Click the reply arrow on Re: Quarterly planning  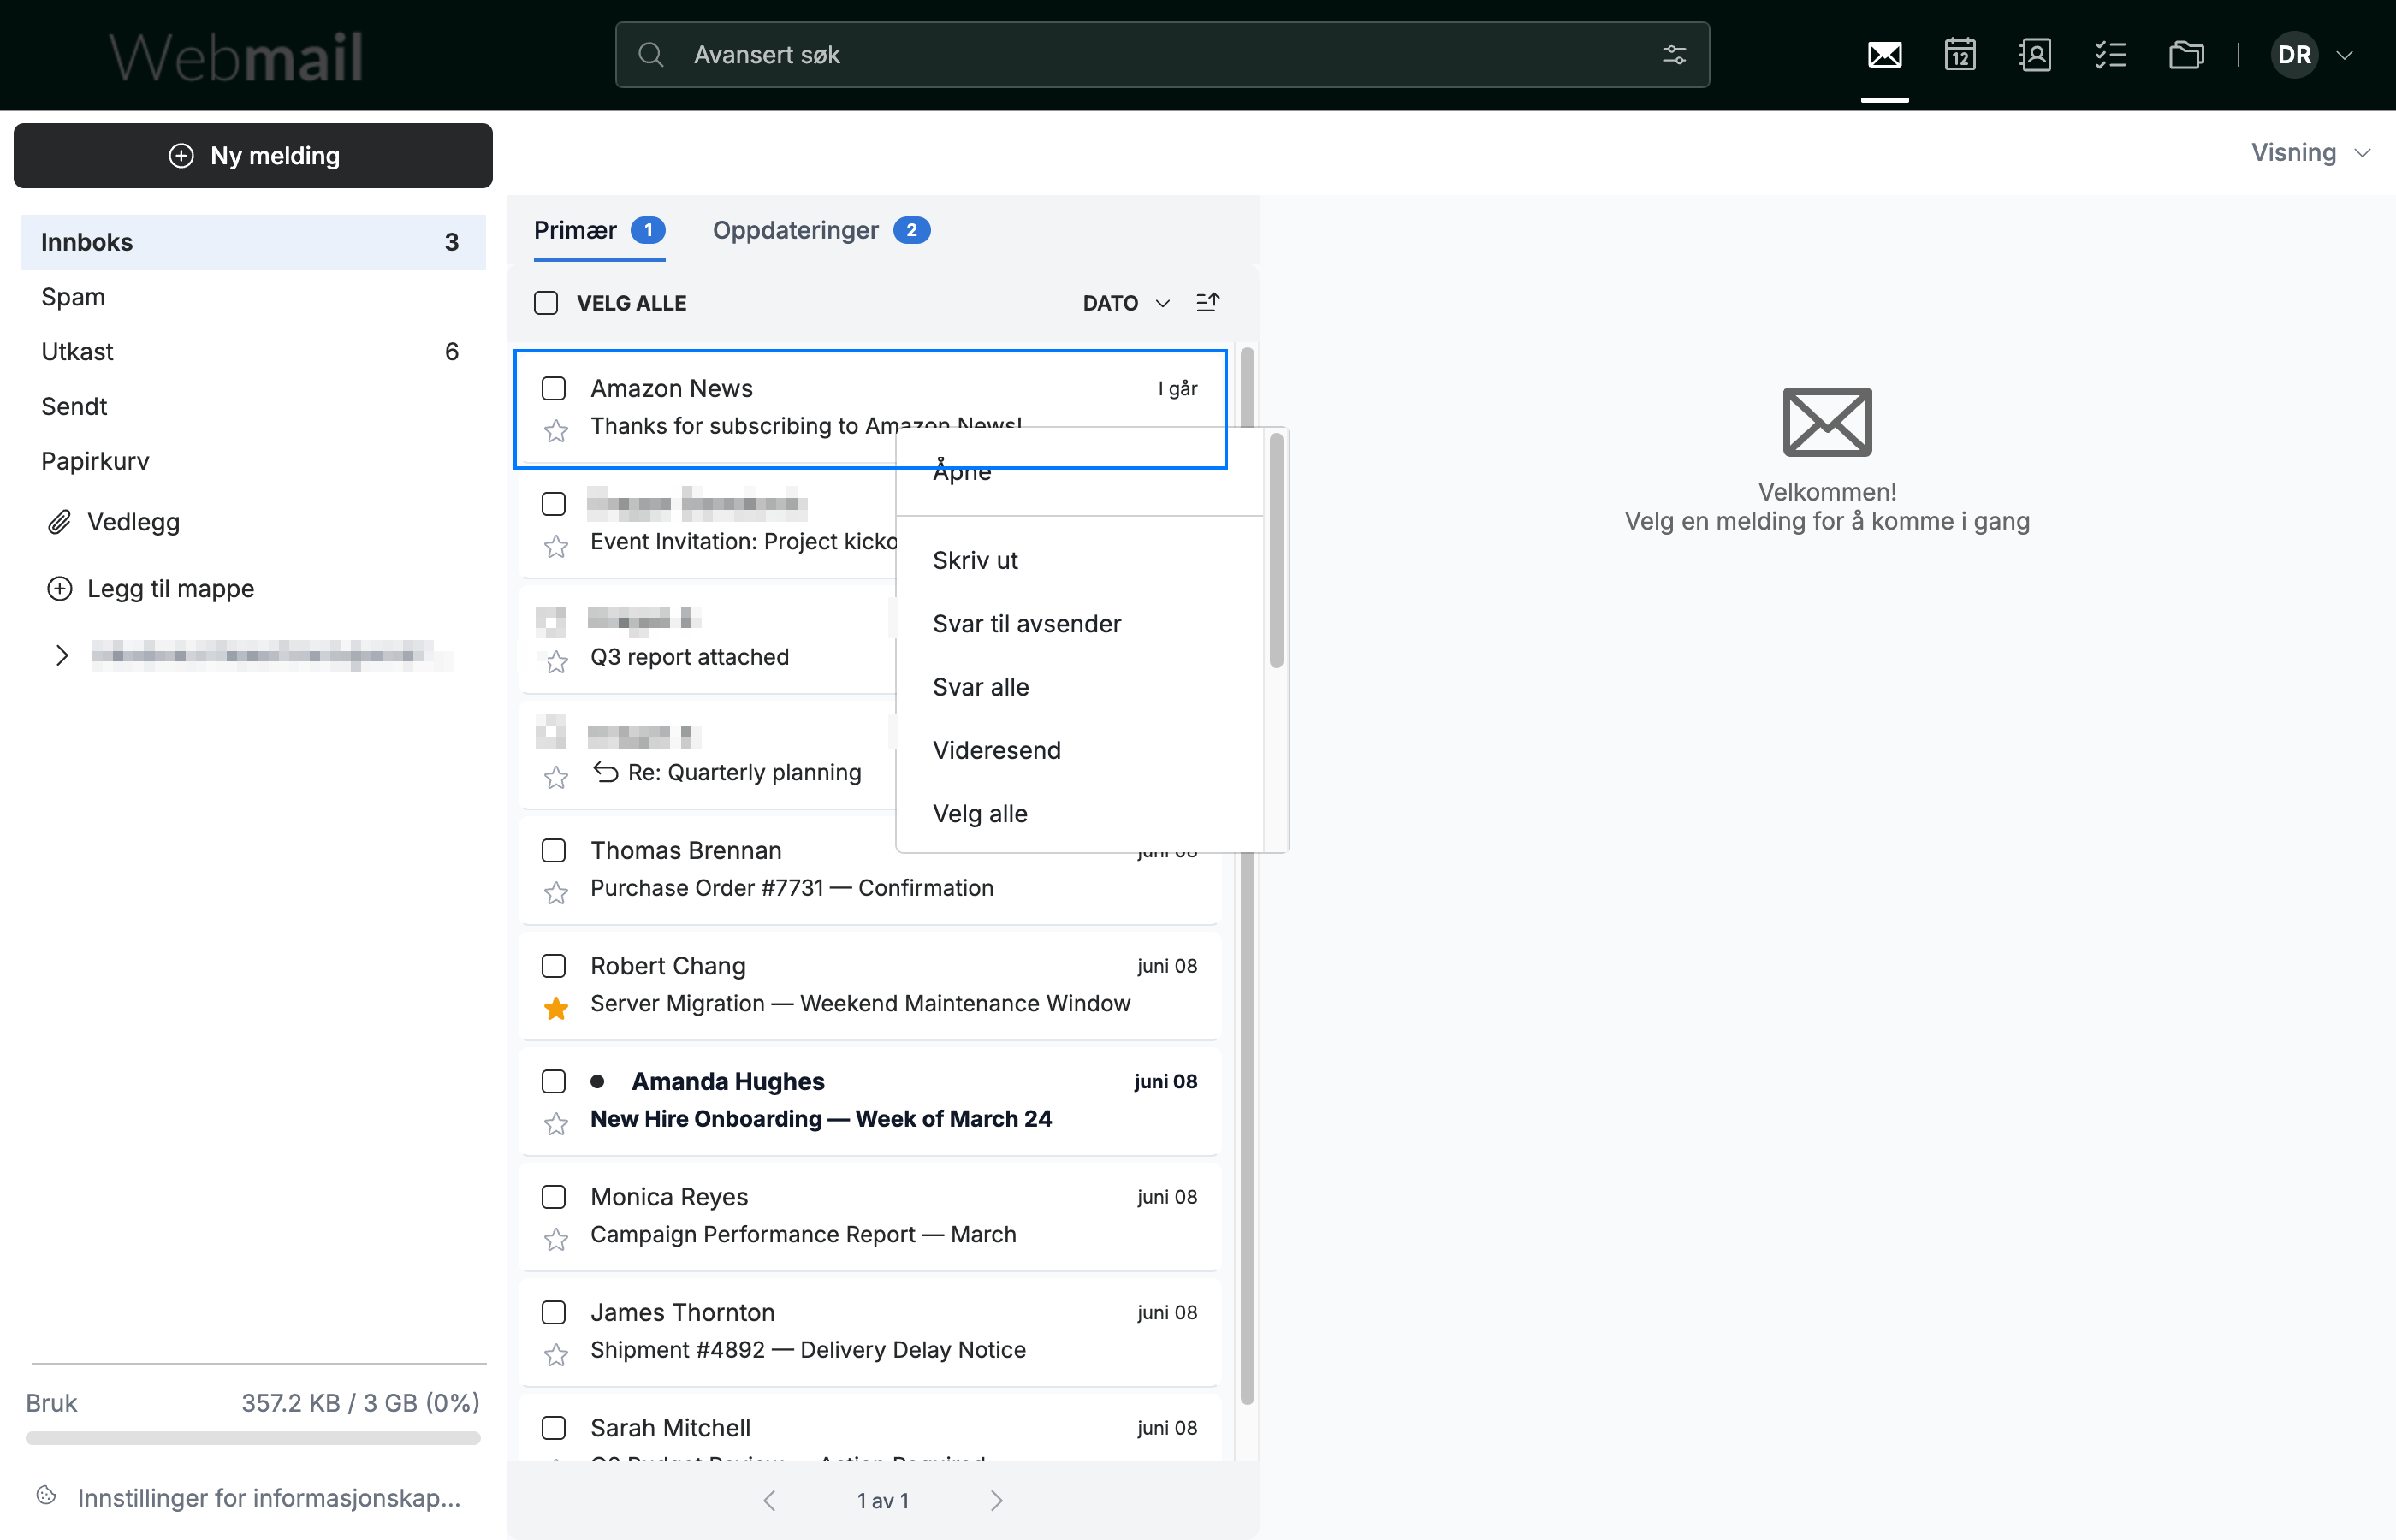coord(605,772)
